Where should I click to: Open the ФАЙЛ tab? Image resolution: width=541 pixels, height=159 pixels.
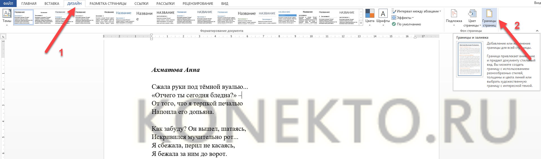[8, 3]
